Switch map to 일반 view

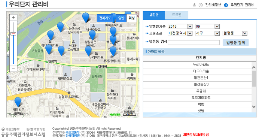[x=121, y=18]
